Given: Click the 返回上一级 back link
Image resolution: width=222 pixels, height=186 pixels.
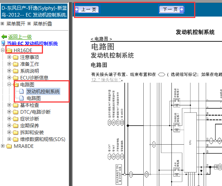Looking at the screenshot, I should (20, 37).
